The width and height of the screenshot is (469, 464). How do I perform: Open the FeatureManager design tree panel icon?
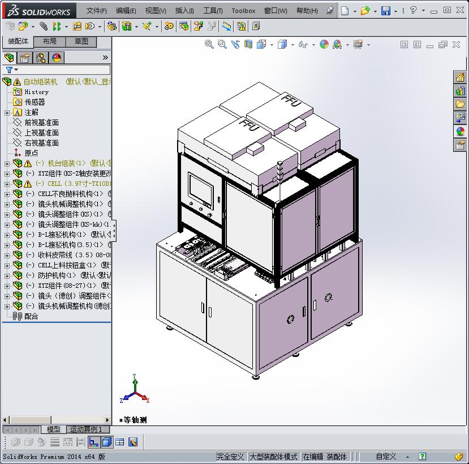[x=9, y=58]
